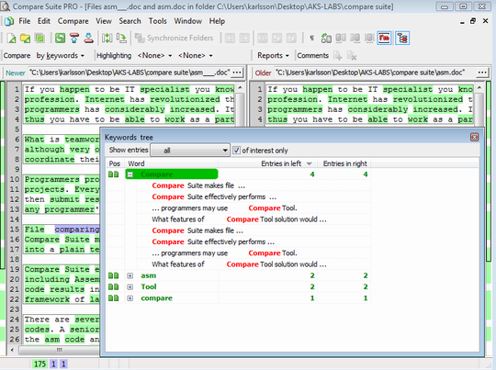Viewport: 496px width, 370px height.
Task: Click the third gray panel layout icon
Action: (x=369, y=38)
